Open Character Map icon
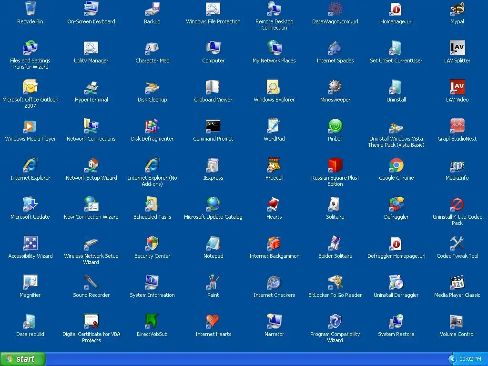Image resolution: width=488 pixels, height=366 pixels. [152, 48]
